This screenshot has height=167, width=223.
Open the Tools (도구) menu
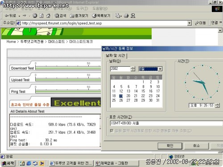82,8
